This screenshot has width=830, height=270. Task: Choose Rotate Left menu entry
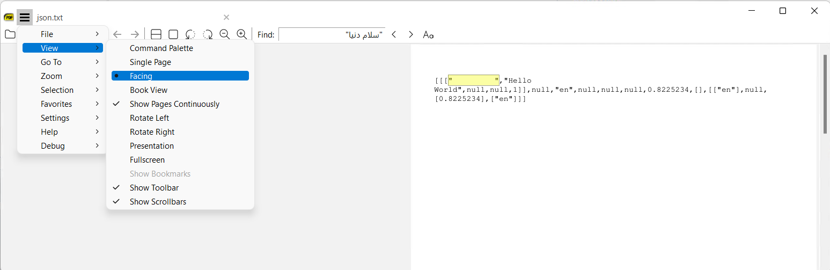(180, 118)
